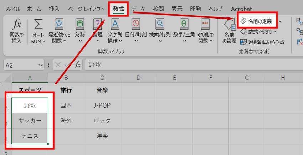
Task: Open the その他の関数 book icon
Action: 205,24
